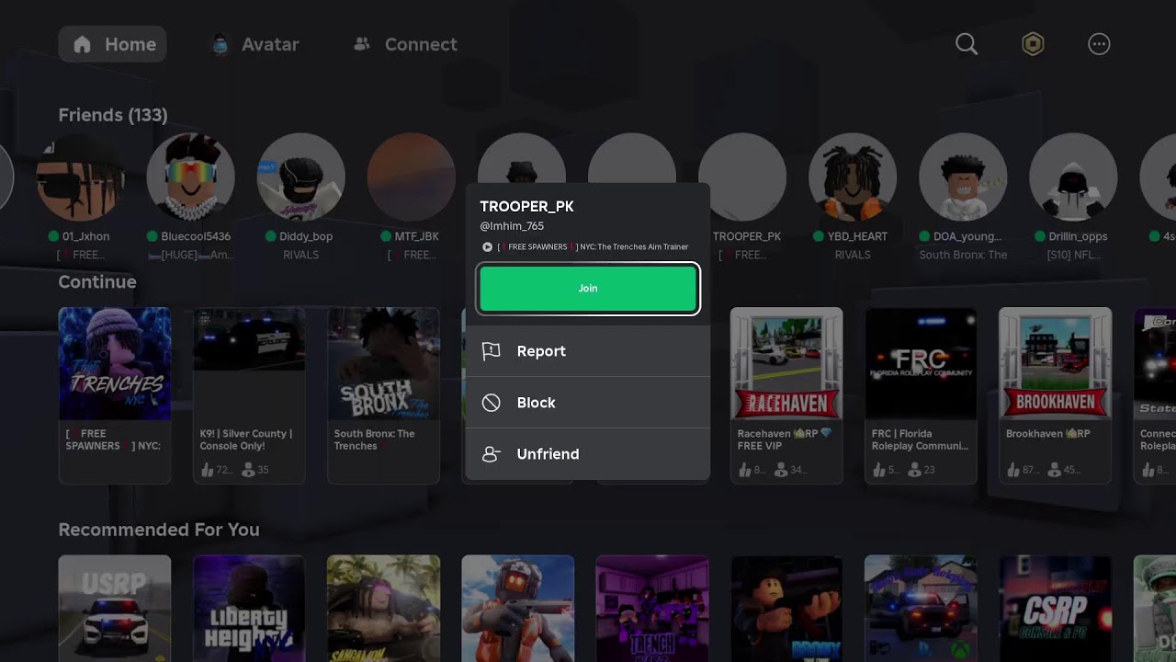Open the recommended game with orange-eyed gunman

point(517,609)
